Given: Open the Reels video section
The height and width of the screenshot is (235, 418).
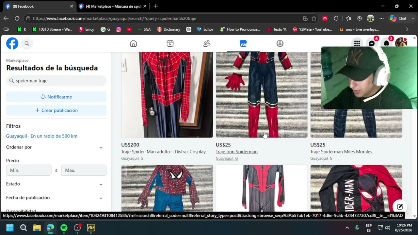Looking at the screenshot, I should click(x=170, y=43).
